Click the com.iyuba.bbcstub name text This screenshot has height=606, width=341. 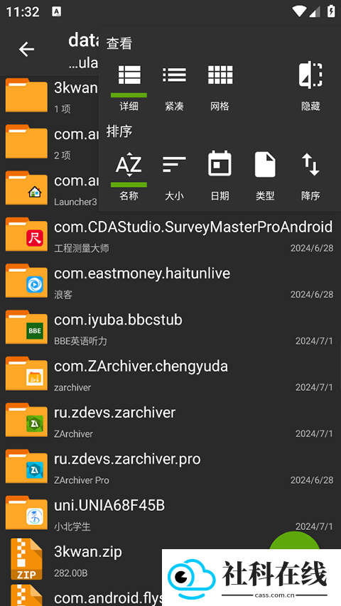pos(118,320)
